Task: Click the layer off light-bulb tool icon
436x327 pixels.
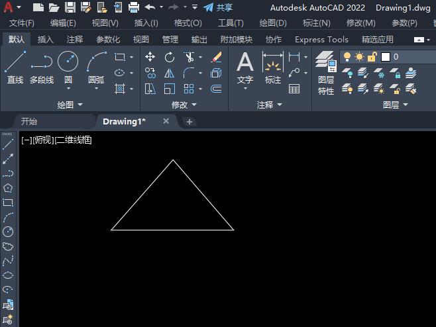Action: pyautogui.click(x=347, y=73)
